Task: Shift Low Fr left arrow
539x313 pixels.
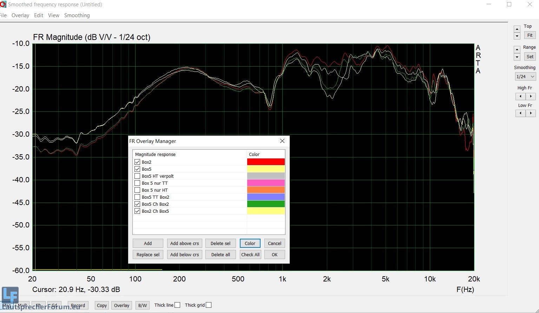Action: [520, 113]
